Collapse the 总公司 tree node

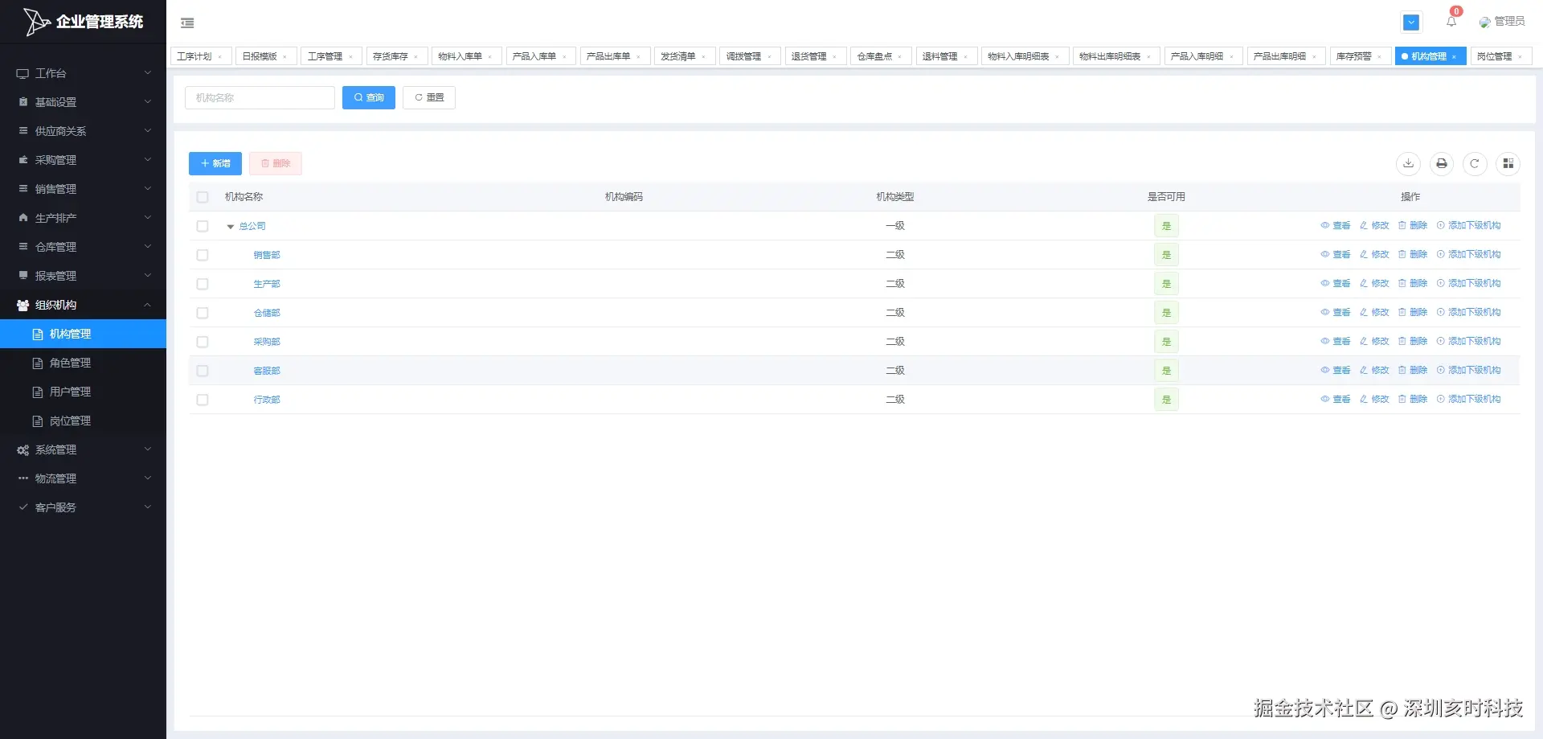tap(231, 227)
